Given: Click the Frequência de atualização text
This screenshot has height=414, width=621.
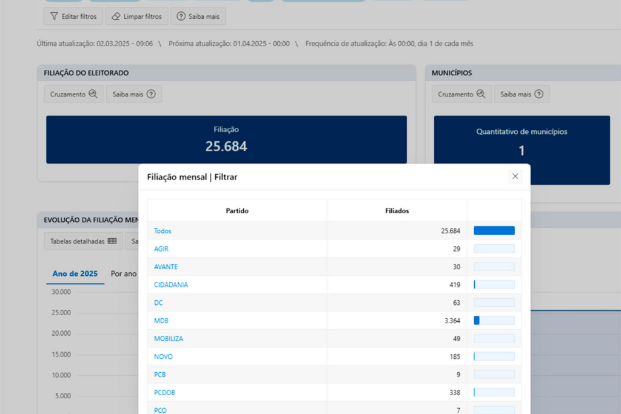Looking at the screenshot, I should [389, 44].
